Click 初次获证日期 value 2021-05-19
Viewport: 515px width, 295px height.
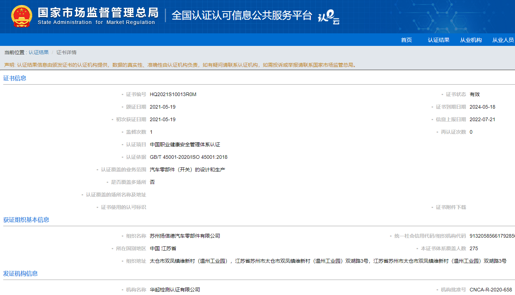click(163, 119)
